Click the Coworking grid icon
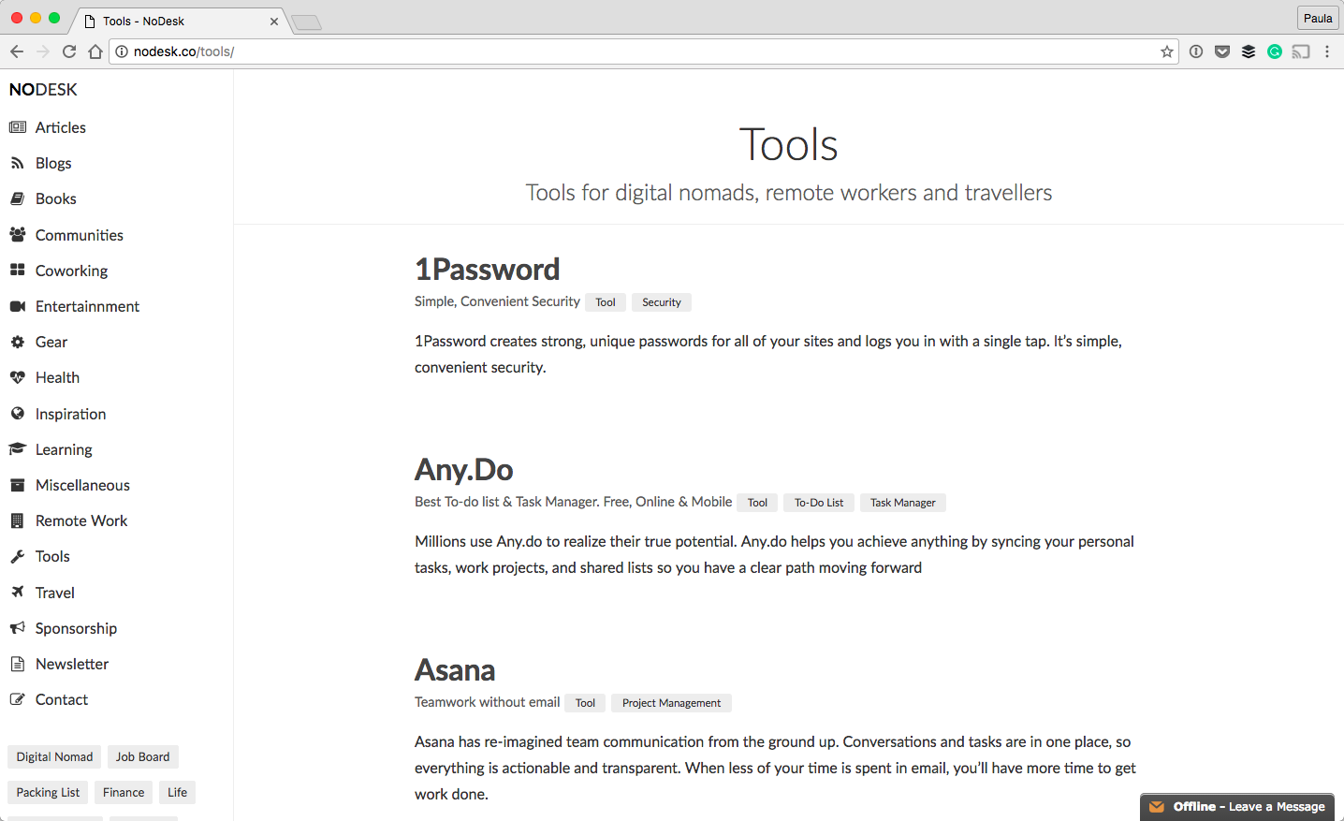Image resolution: width=1344 pixels, height=821 pixels. (17, 271)
